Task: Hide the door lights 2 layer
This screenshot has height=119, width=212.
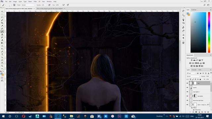Action: tap(187, 92)
